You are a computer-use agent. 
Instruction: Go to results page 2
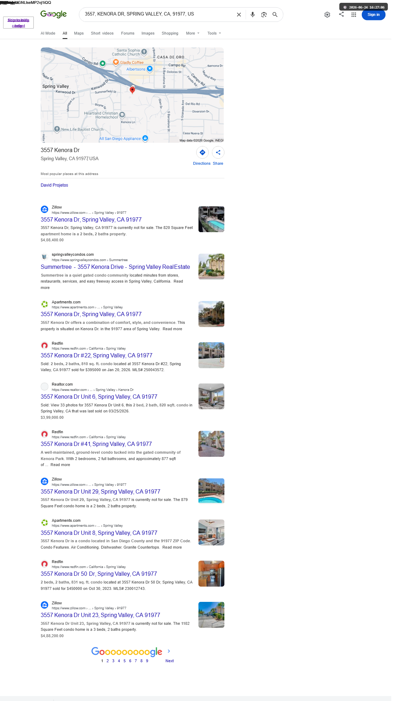pos(107,661)
